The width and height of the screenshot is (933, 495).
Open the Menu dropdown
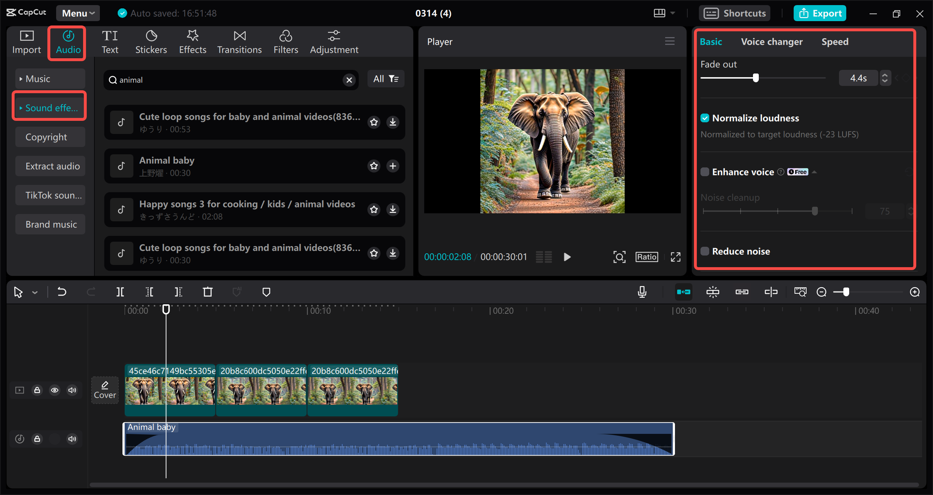[77, 13]
